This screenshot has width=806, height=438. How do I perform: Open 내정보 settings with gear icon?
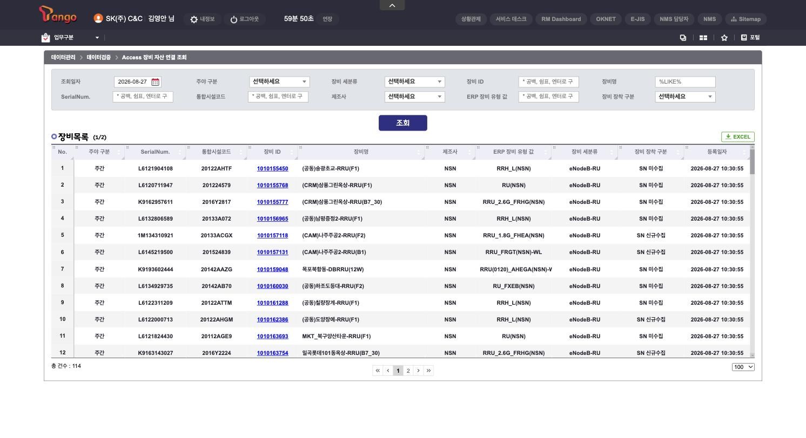pyautogui.click(x=202, y=19)
